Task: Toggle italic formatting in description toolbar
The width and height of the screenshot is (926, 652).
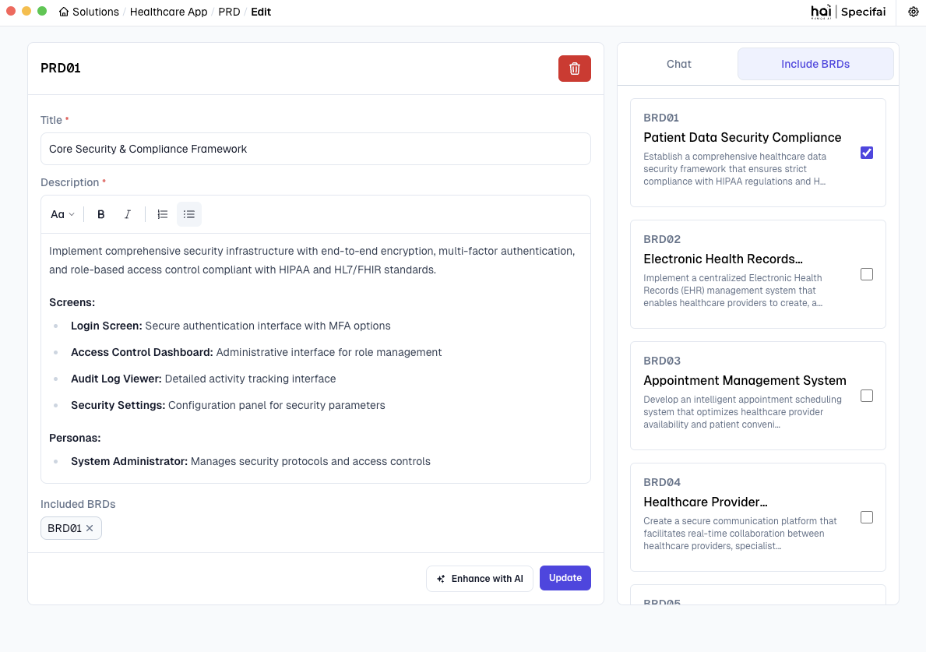Action: pos(128,214)
